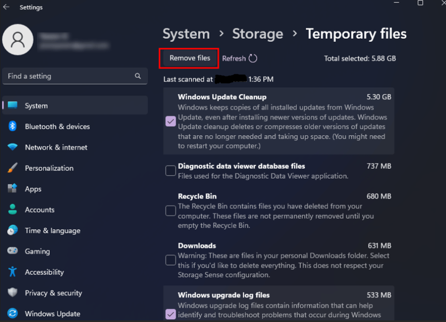The height and width of the screenshot is (322, 446).
Task: Click the System monitor icon
Action: (12, 105)
